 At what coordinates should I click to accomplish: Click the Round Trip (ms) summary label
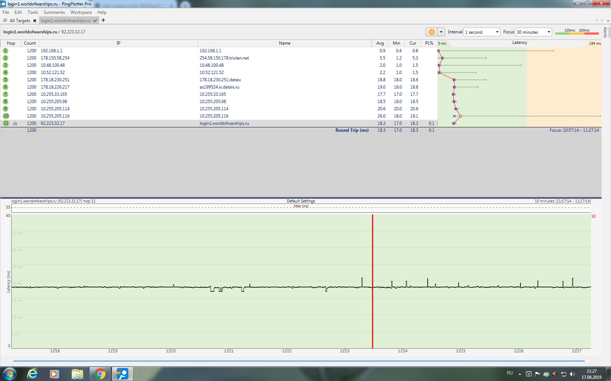(352, 130)
